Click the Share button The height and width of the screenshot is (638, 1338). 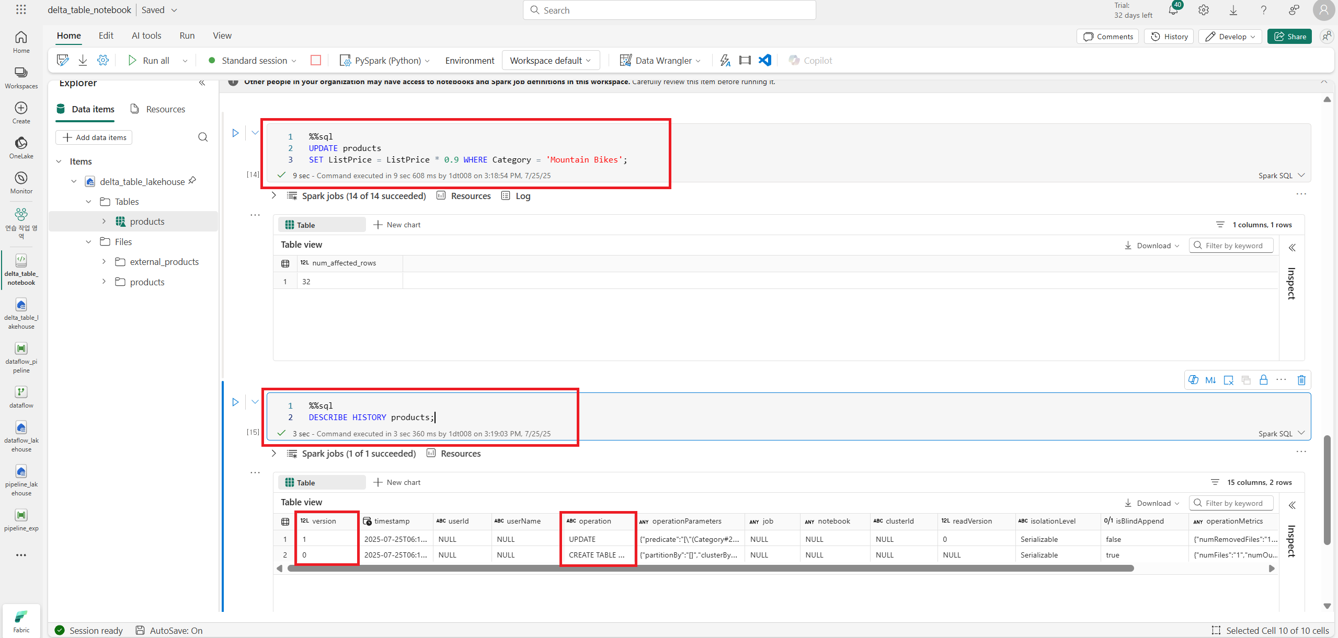[1289, 36]
